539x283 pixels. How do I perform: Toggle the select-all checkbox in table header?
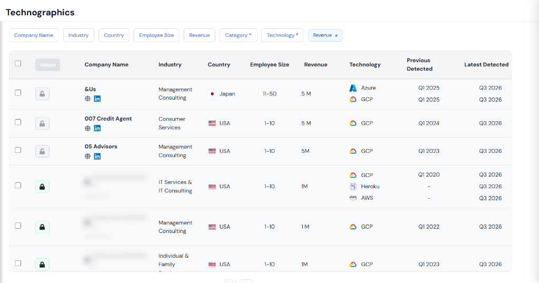click(18, 64)
